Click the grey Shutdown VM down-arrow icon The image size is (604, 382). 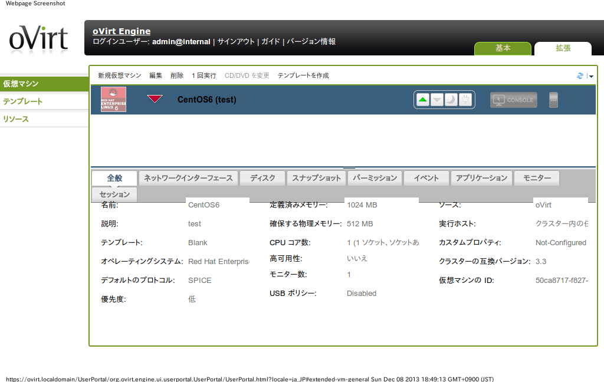click(x=436, y=100)
